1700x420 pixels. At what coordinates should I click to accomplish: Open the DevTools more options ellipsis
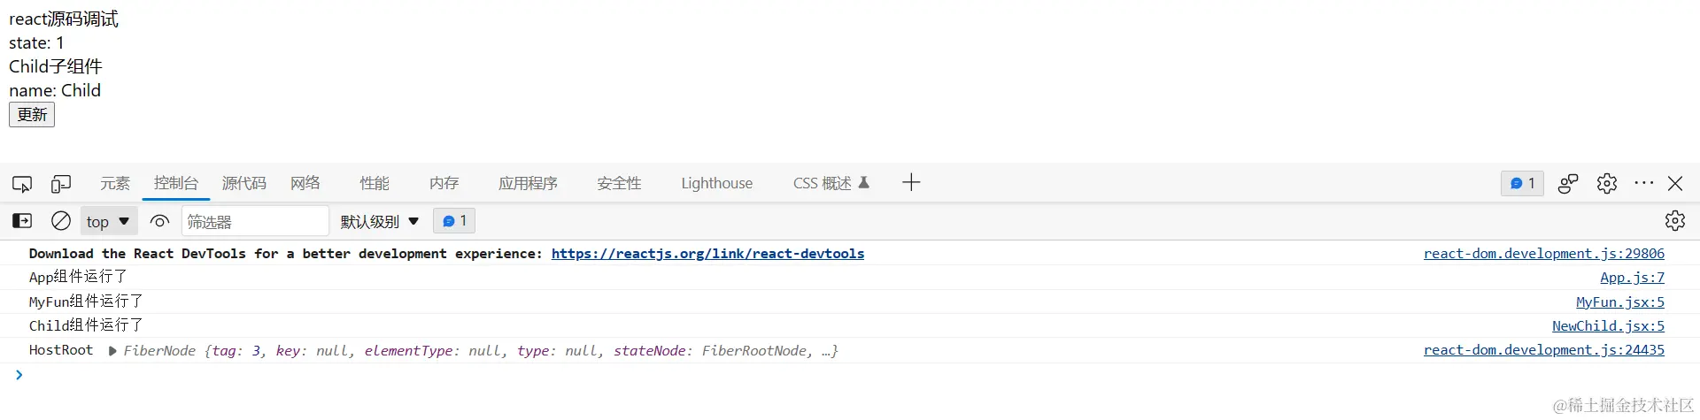(1643, 183)
